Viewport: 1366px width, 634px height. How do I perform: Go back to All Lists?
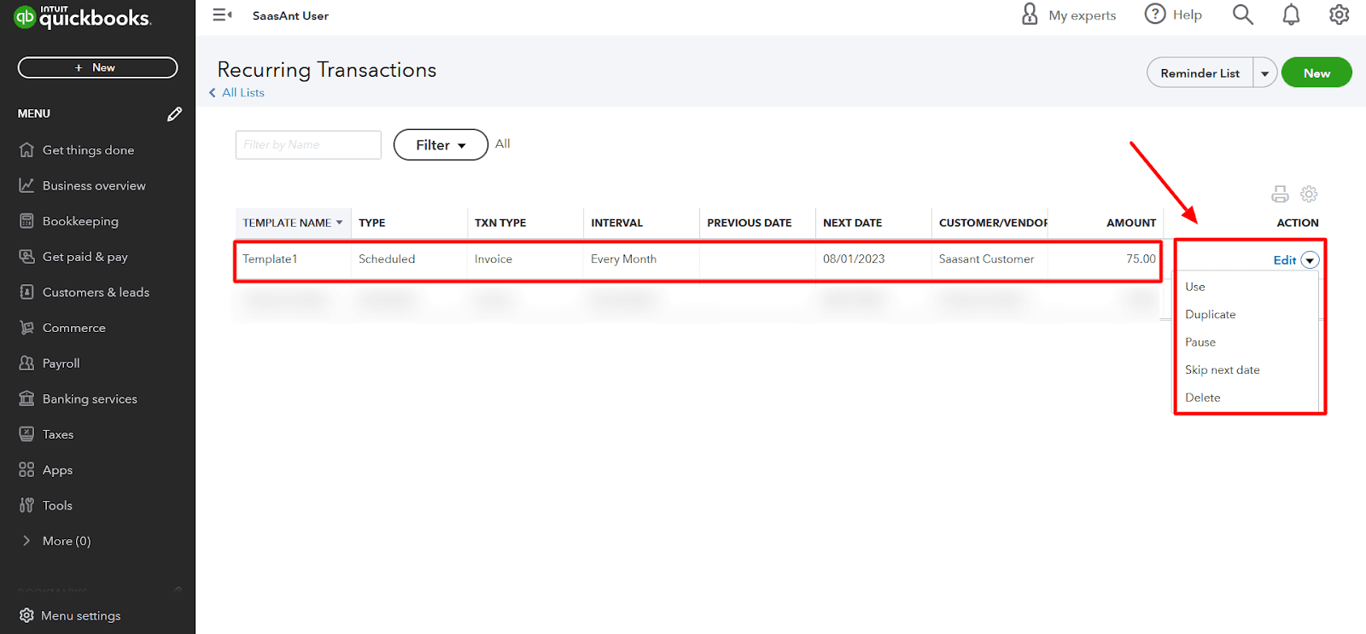tap(237, 92)
